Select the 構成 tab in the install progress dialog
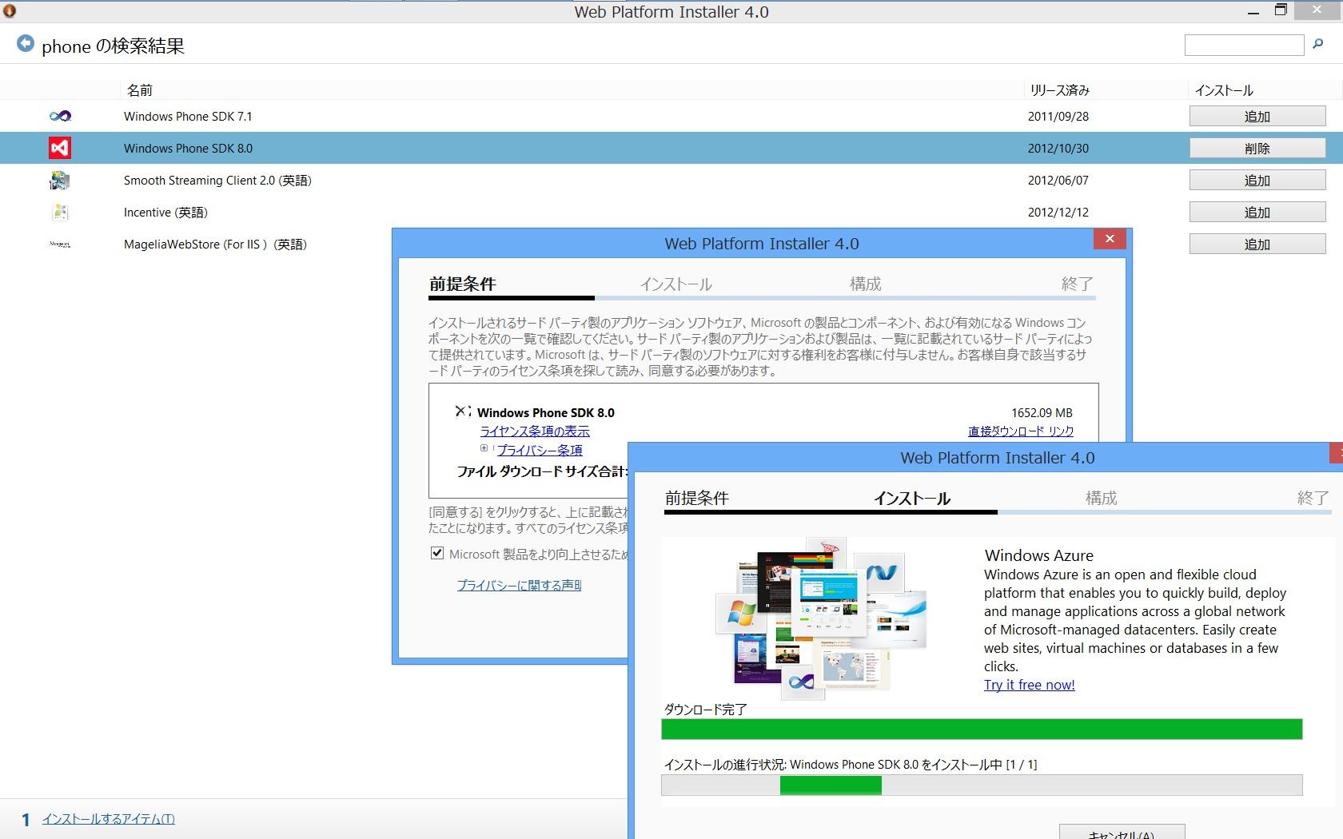The width and height of the screenshot is (1343, 839). (x=1101, y=499)
